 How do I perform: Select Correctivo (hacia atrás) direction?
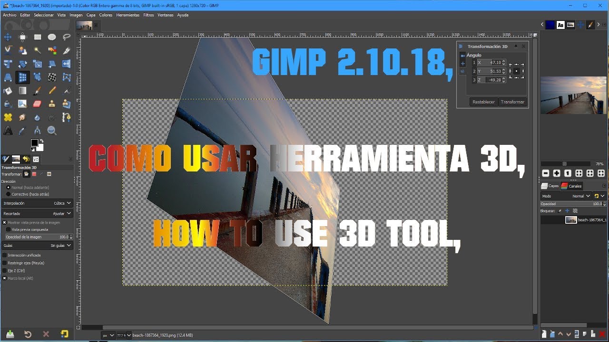click(8, 194)
